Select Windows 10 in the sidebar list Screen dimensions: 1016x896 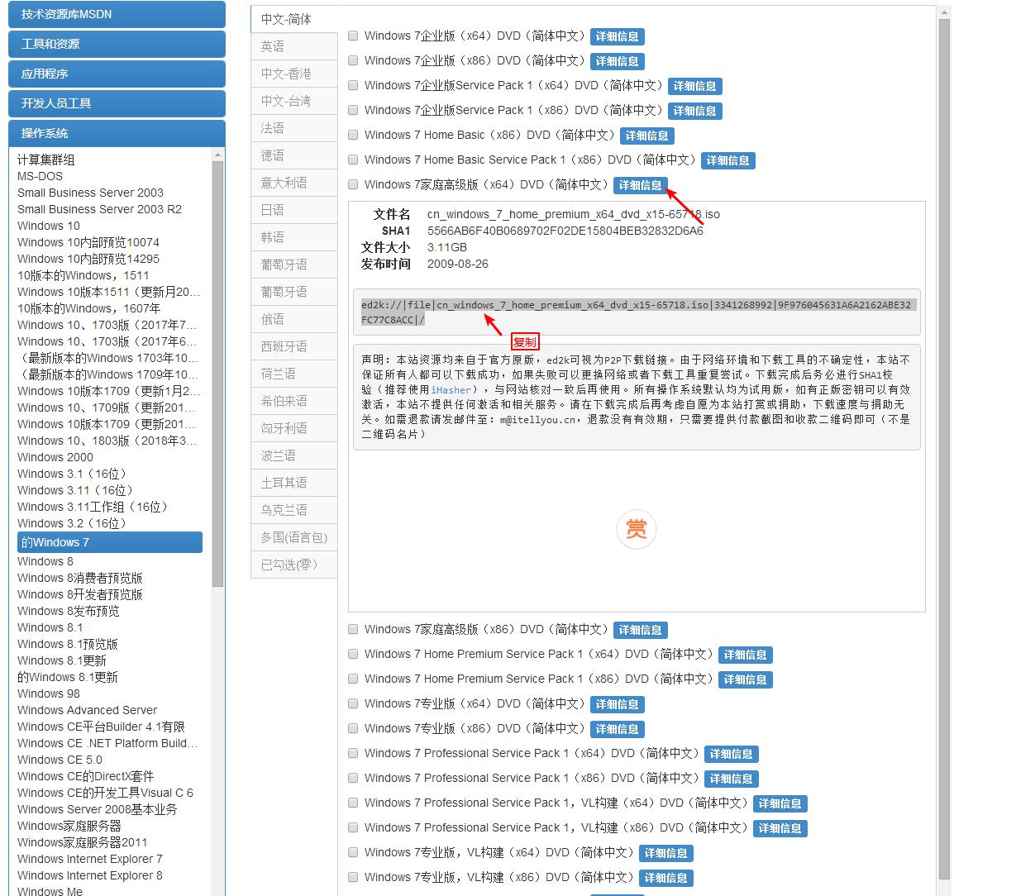click(x=50, y=226)
